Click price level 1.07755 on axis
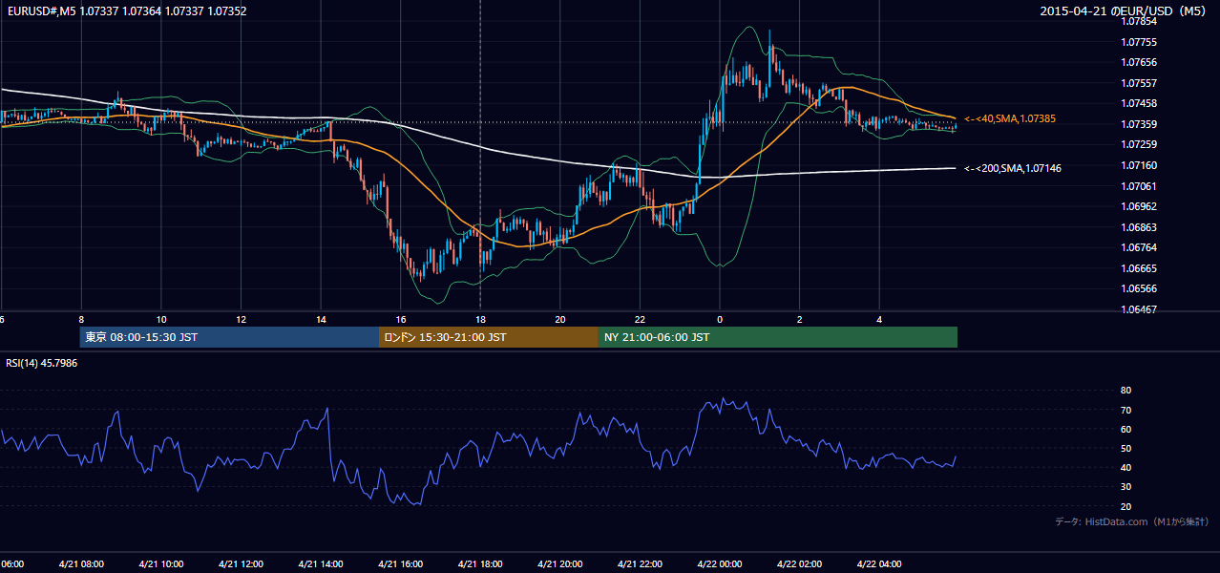The image size is (1220, 573). tap(1140, 42)
